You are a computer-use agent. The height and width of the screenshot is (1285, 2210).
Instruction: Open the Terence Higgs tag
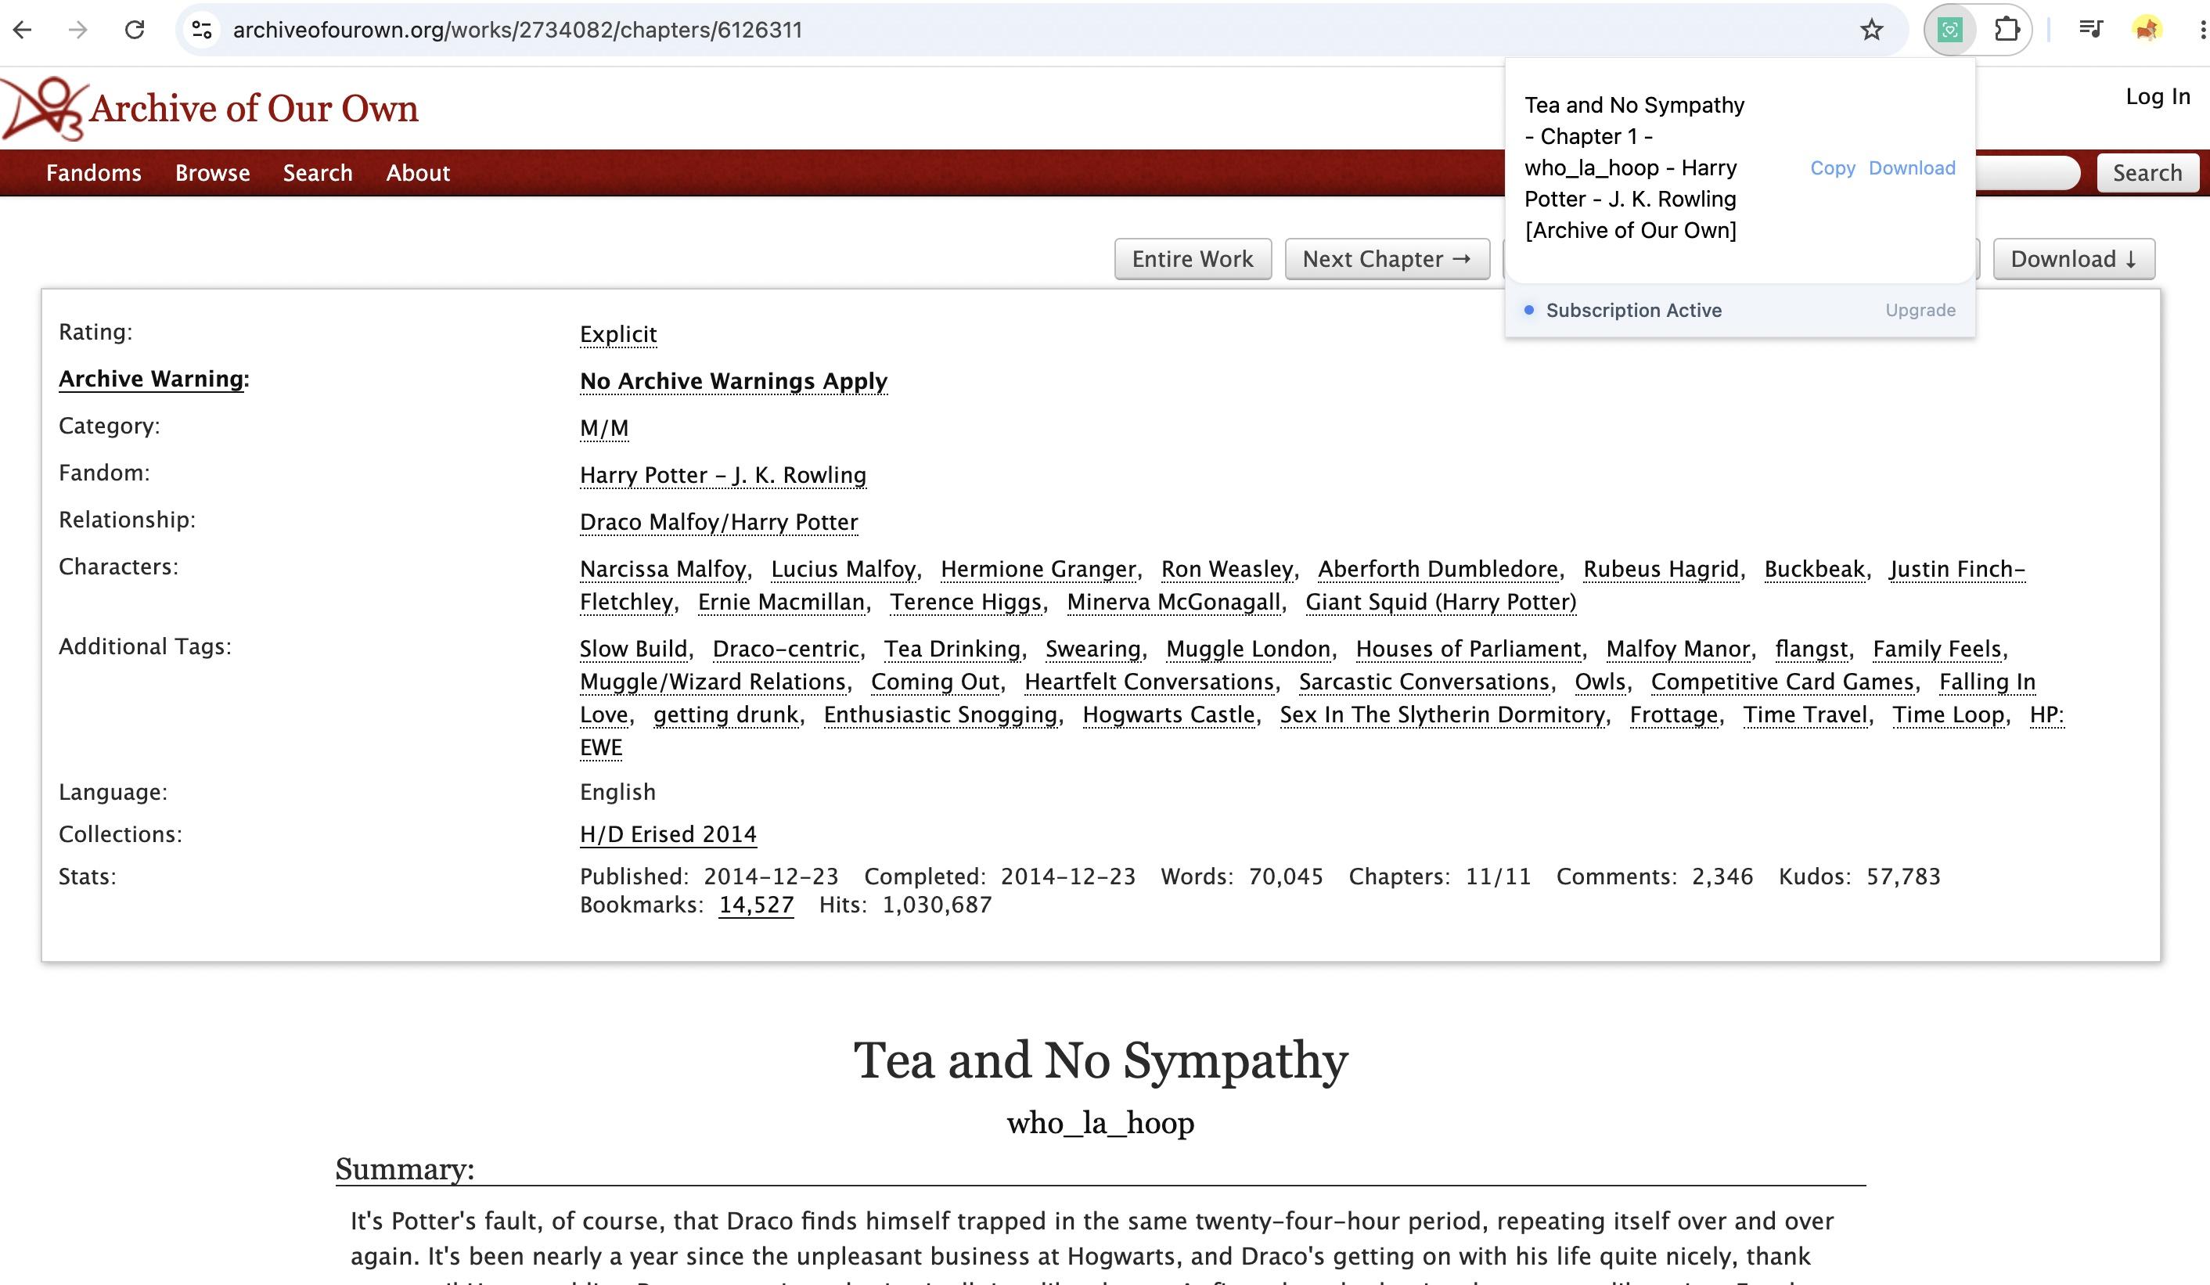tap(966, 602)
